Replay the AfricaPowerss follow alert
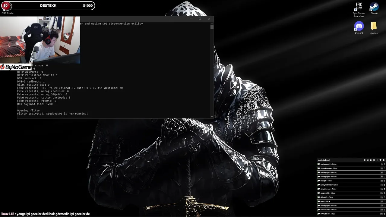Screen dimensions: 386x217 384,189
